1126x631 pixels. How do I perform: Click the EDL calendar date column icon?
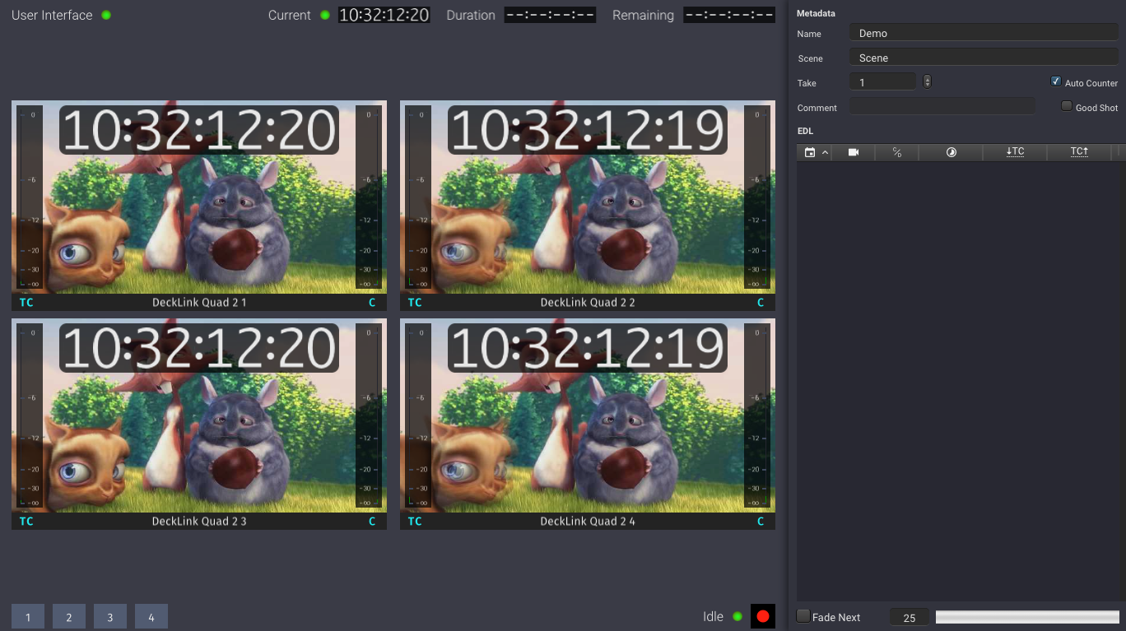[x=810, y=152]
